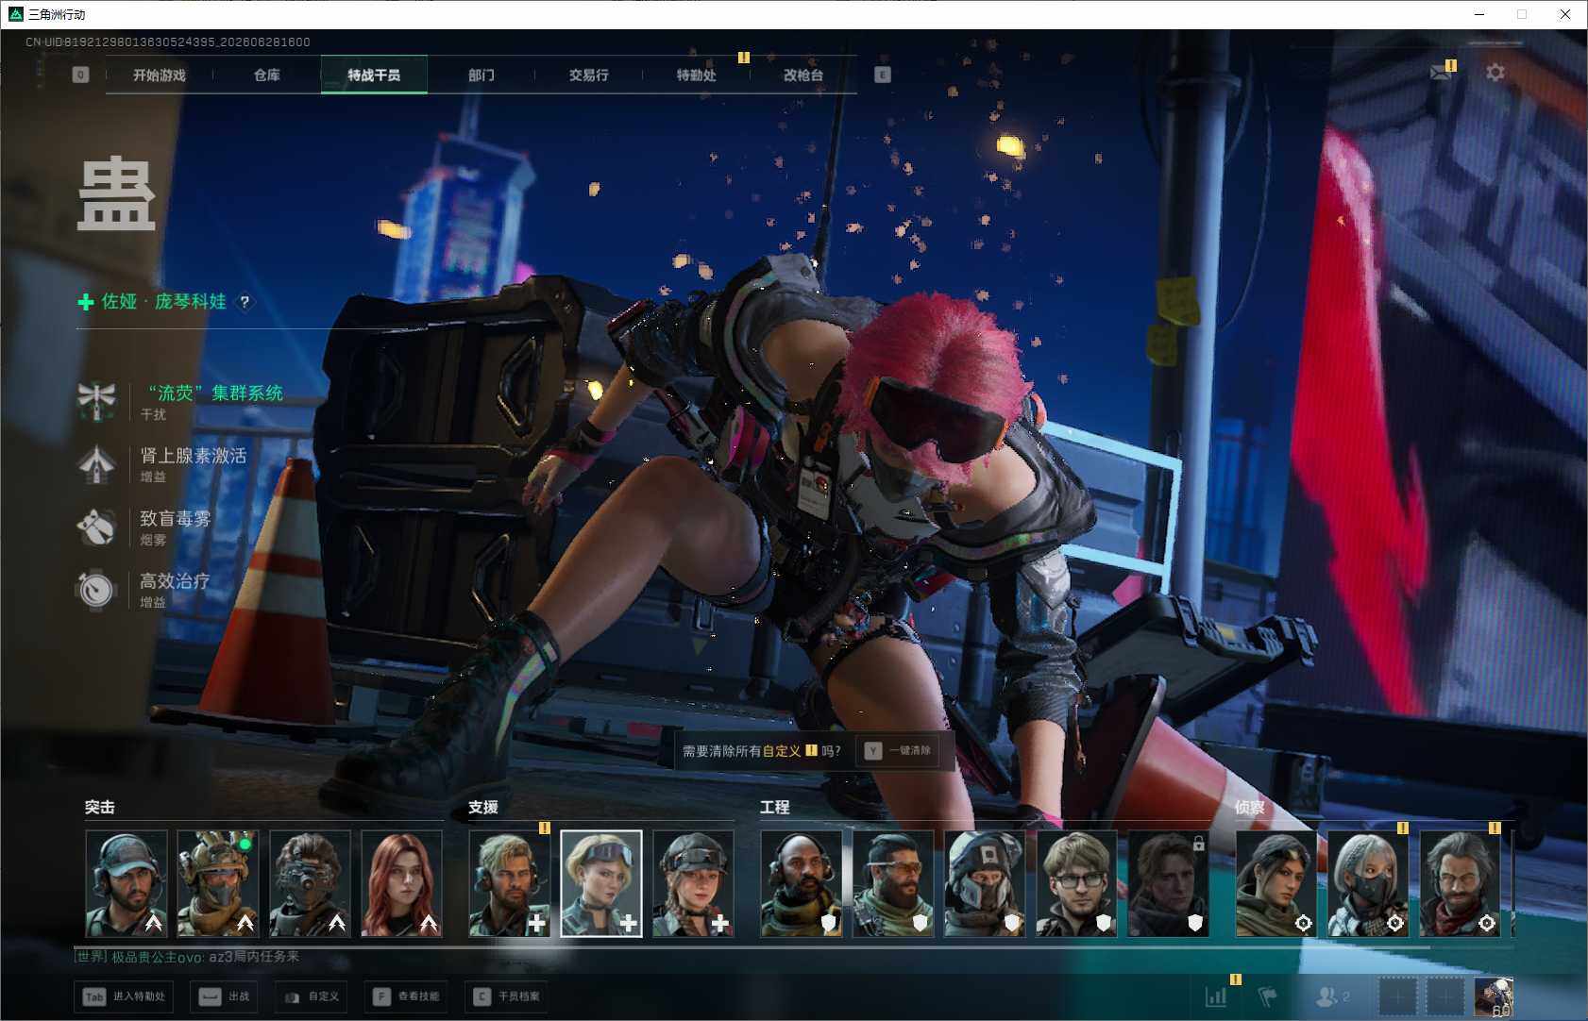Select the 工程 operator with orange glasses
This screenshot has height=1021, width=1588.
click(x=893, y=883)
